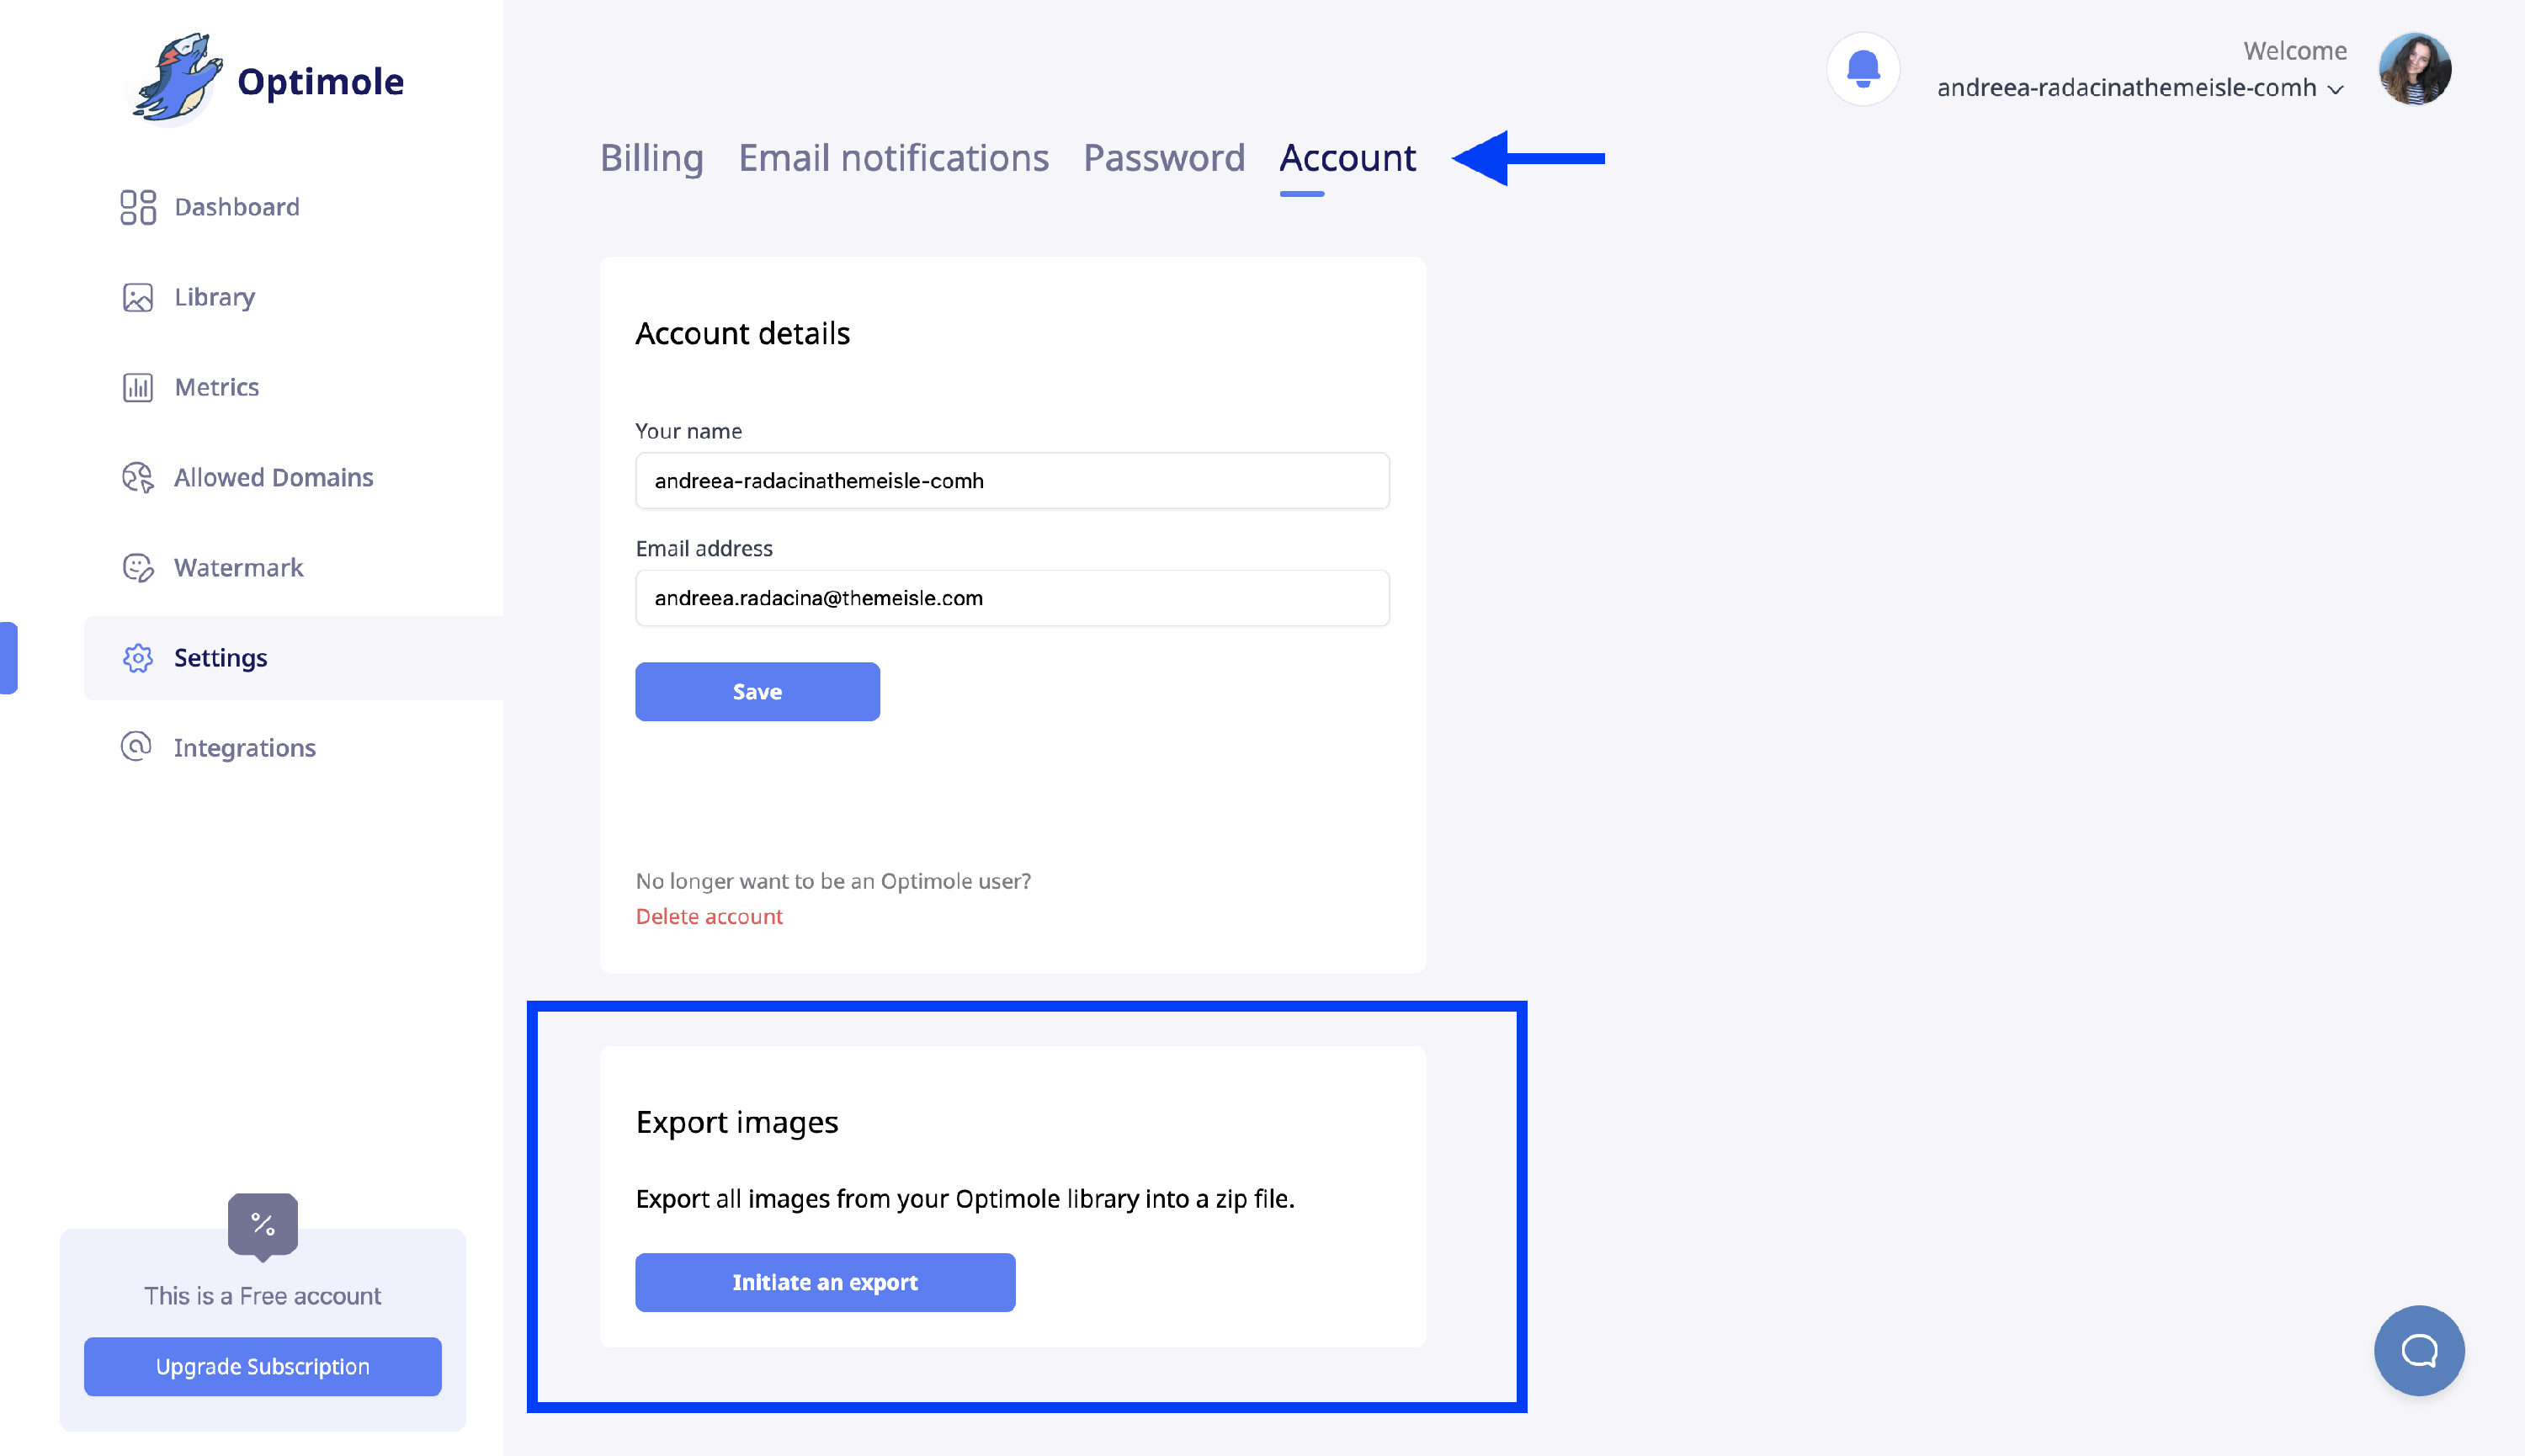Open Library via its image icon
Image resolution: width=2525 pixels, height=1456 pixels.
click(138, 297)
